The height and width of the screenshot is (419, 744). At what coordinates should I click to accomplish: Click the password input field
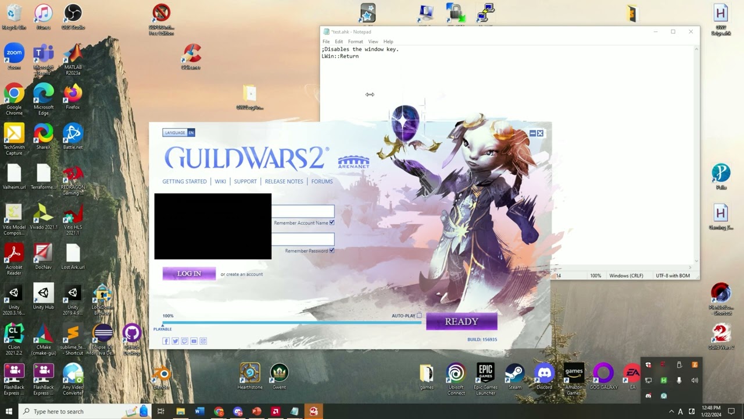pos(303,239)
